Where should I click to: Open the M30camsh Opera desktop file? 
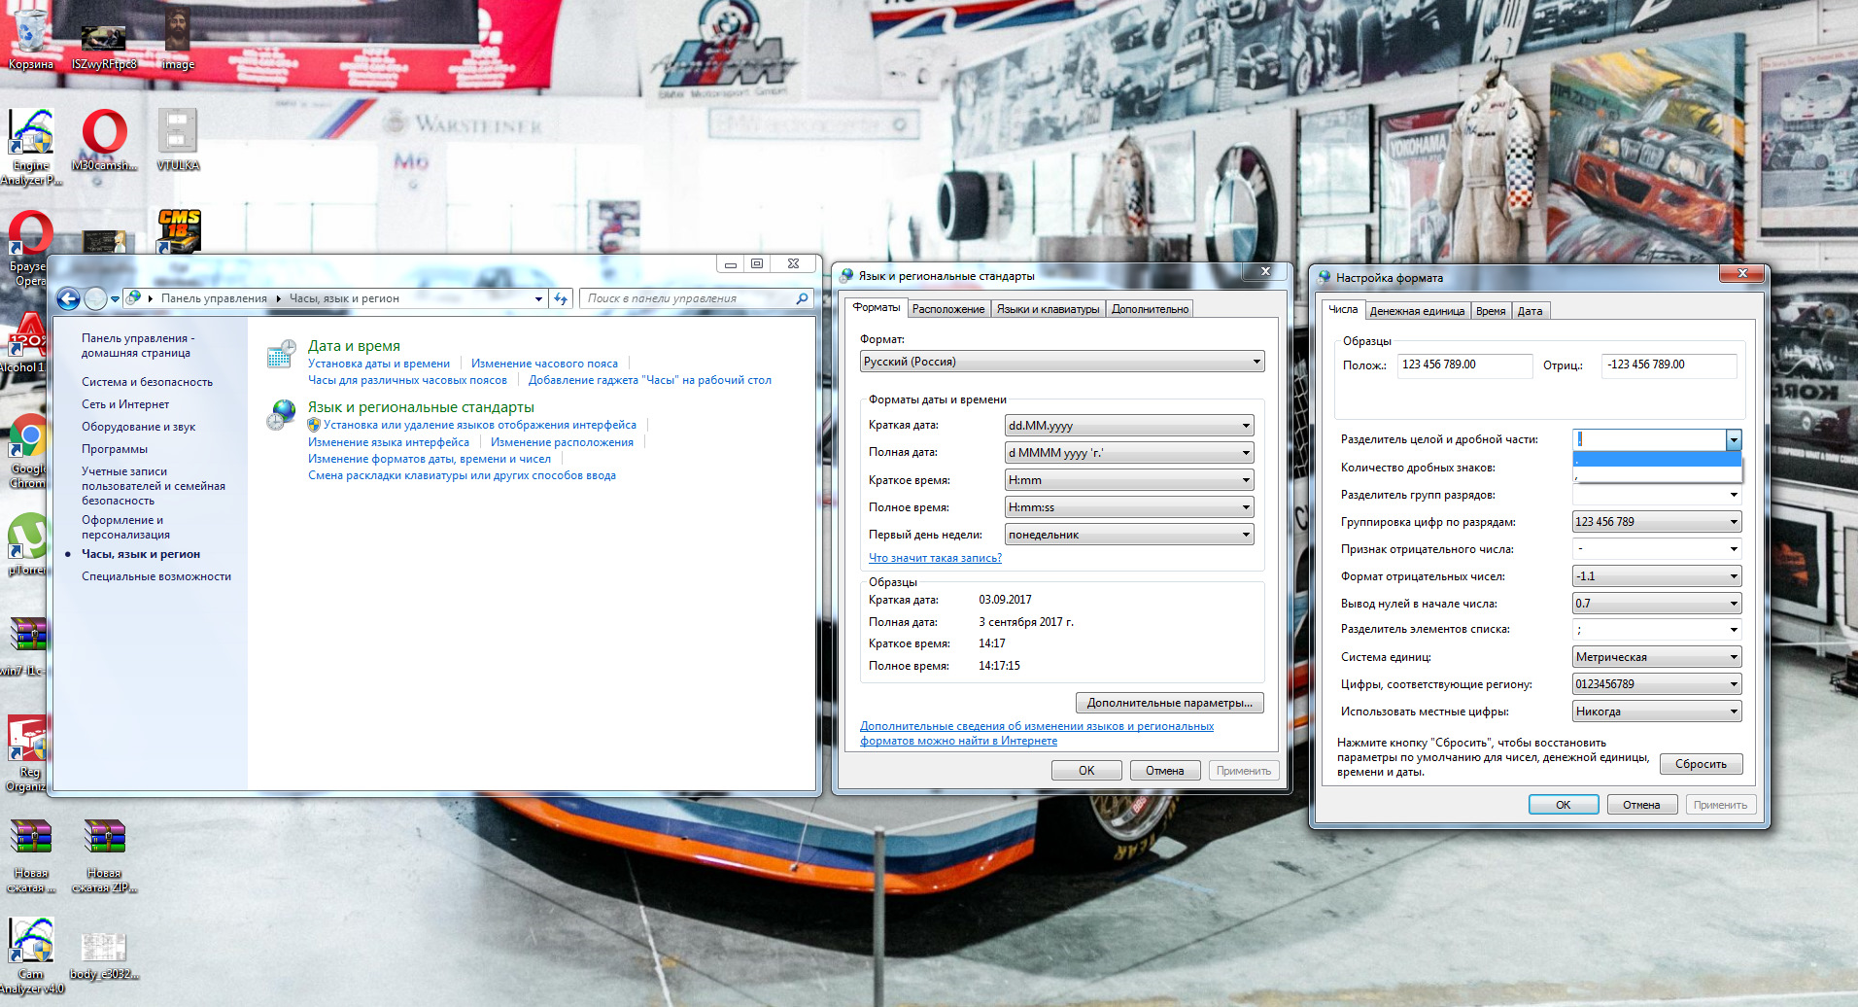tap(104, 139)
